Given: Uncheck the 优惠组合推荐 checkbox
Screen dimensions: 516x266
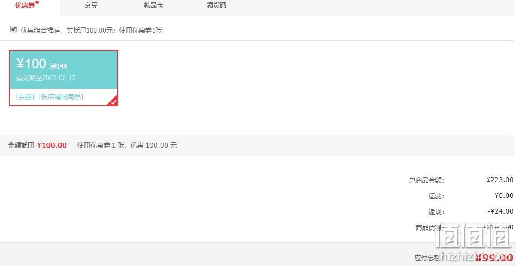Looking at the screenshot, I should click(14, 29).
